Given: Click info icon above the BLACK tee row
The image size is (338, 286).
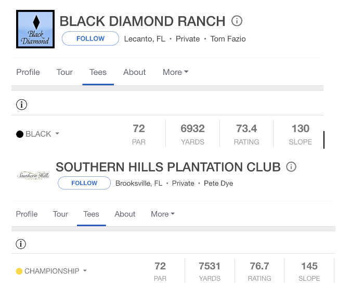Looking at the screenshot, I should (21, 105).
